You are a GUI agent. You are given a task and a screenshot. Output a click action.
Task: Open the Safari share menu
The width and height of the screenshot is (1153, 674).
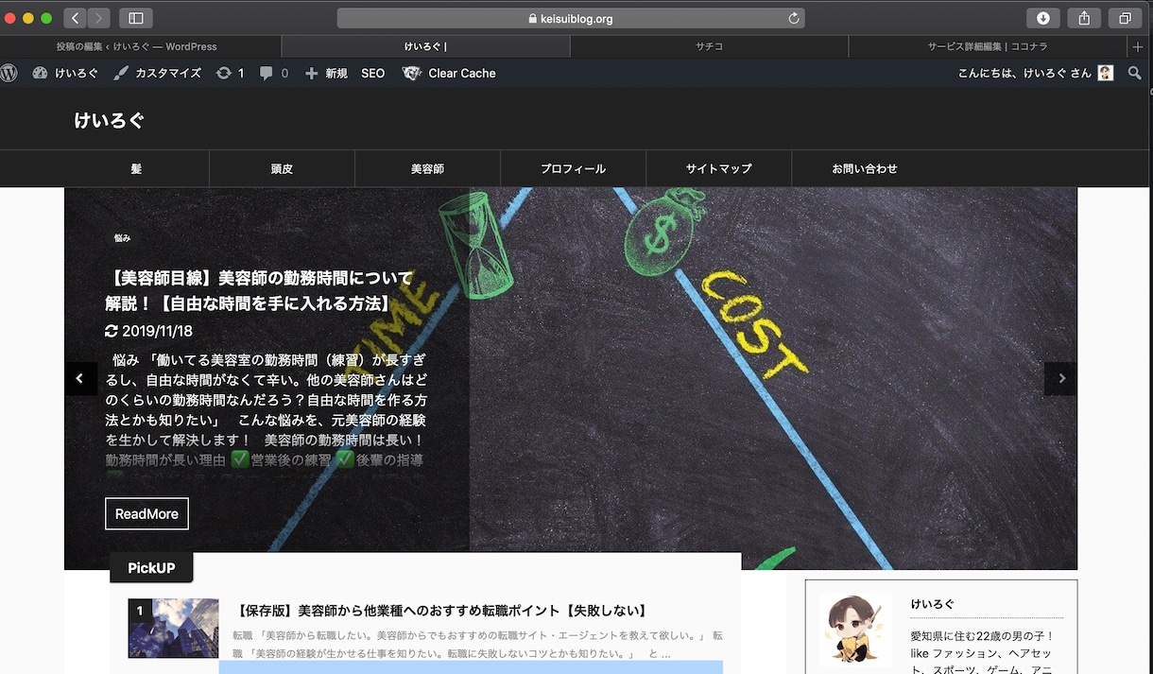1084,18
